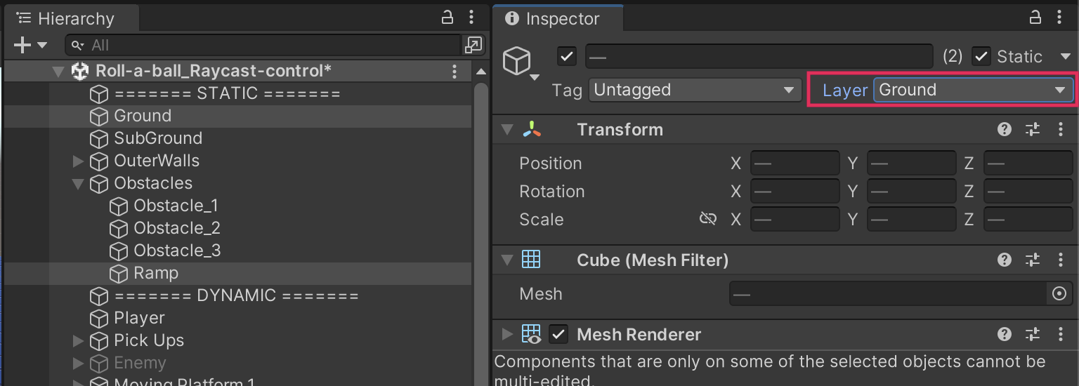Open the Tag dropdown showing Untagged
Image resolution: width=1079 pixels, height=386 pixels.
tap(694, 90)
